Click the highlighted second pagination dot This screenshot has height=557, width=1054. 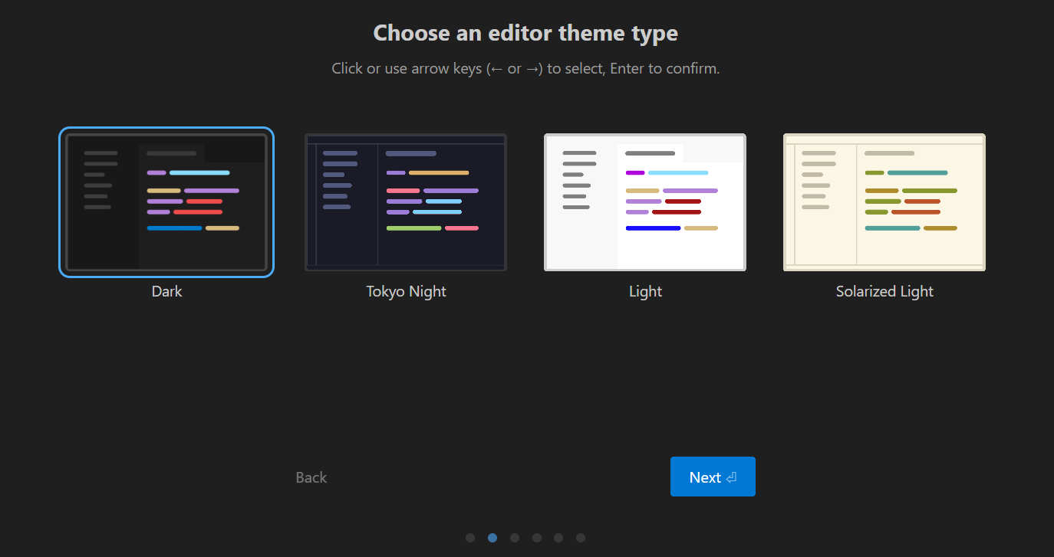click(x=492, y=538)
